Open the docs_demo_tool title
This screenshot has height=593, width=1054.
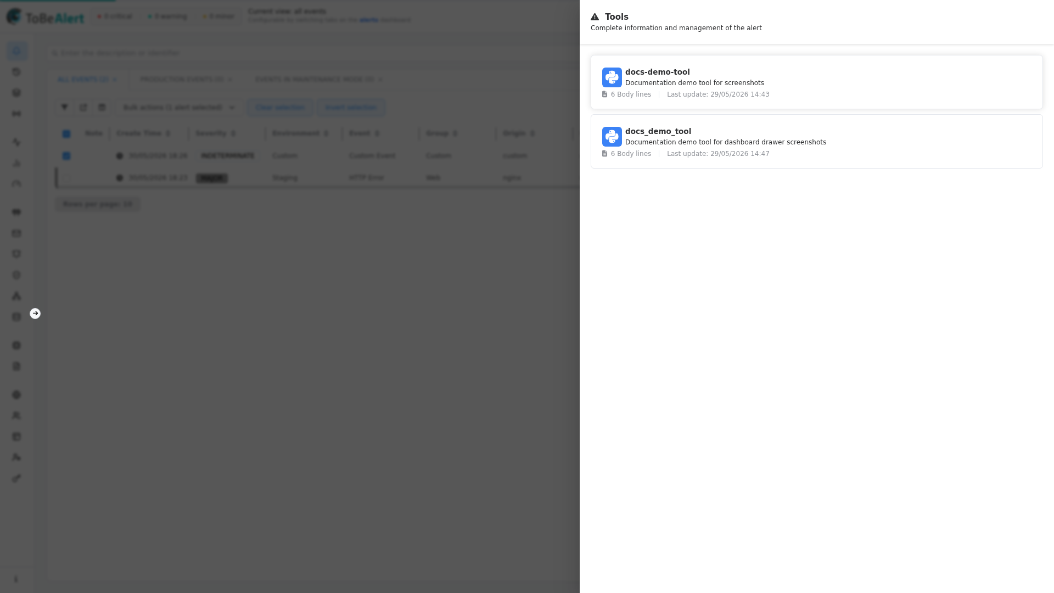click(658, 131)
